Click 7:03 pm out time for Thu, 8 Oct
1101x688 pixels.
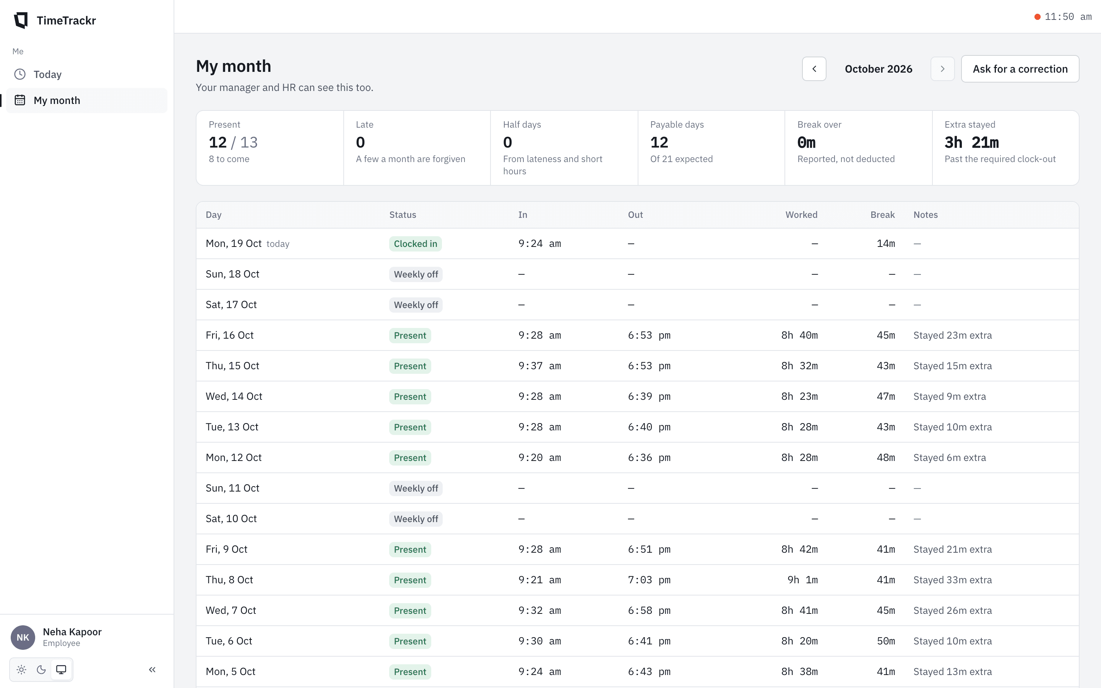pyautogui.click(x=649, y=580)
